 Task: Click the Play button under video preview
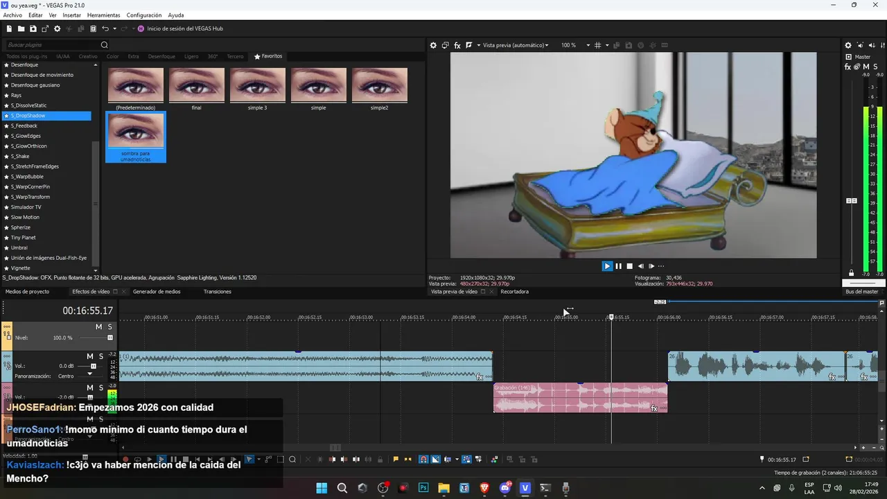coord(607,266)
